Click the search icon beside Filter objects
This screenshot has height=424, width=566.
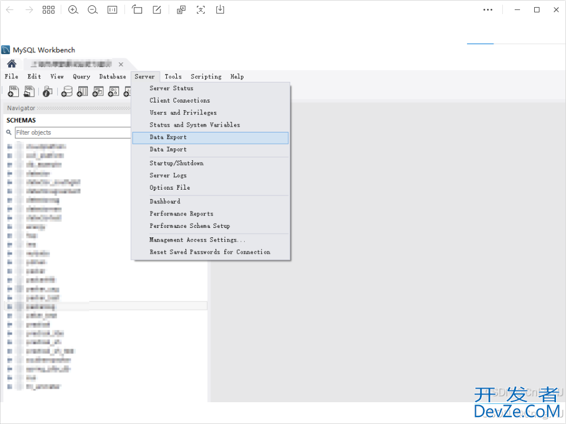pyautogui.click(x=9, y=132)
